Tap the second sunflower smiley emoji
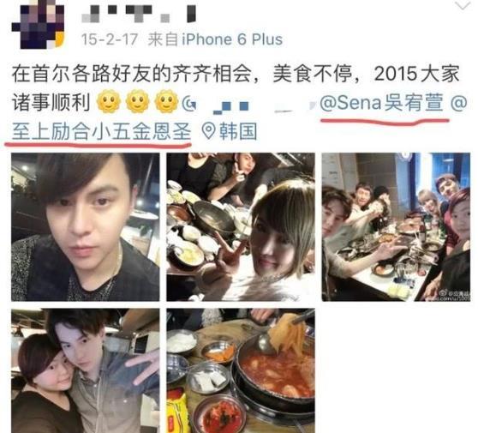Image resolution: width=478 pixels, height=433 pixels. 138,101
